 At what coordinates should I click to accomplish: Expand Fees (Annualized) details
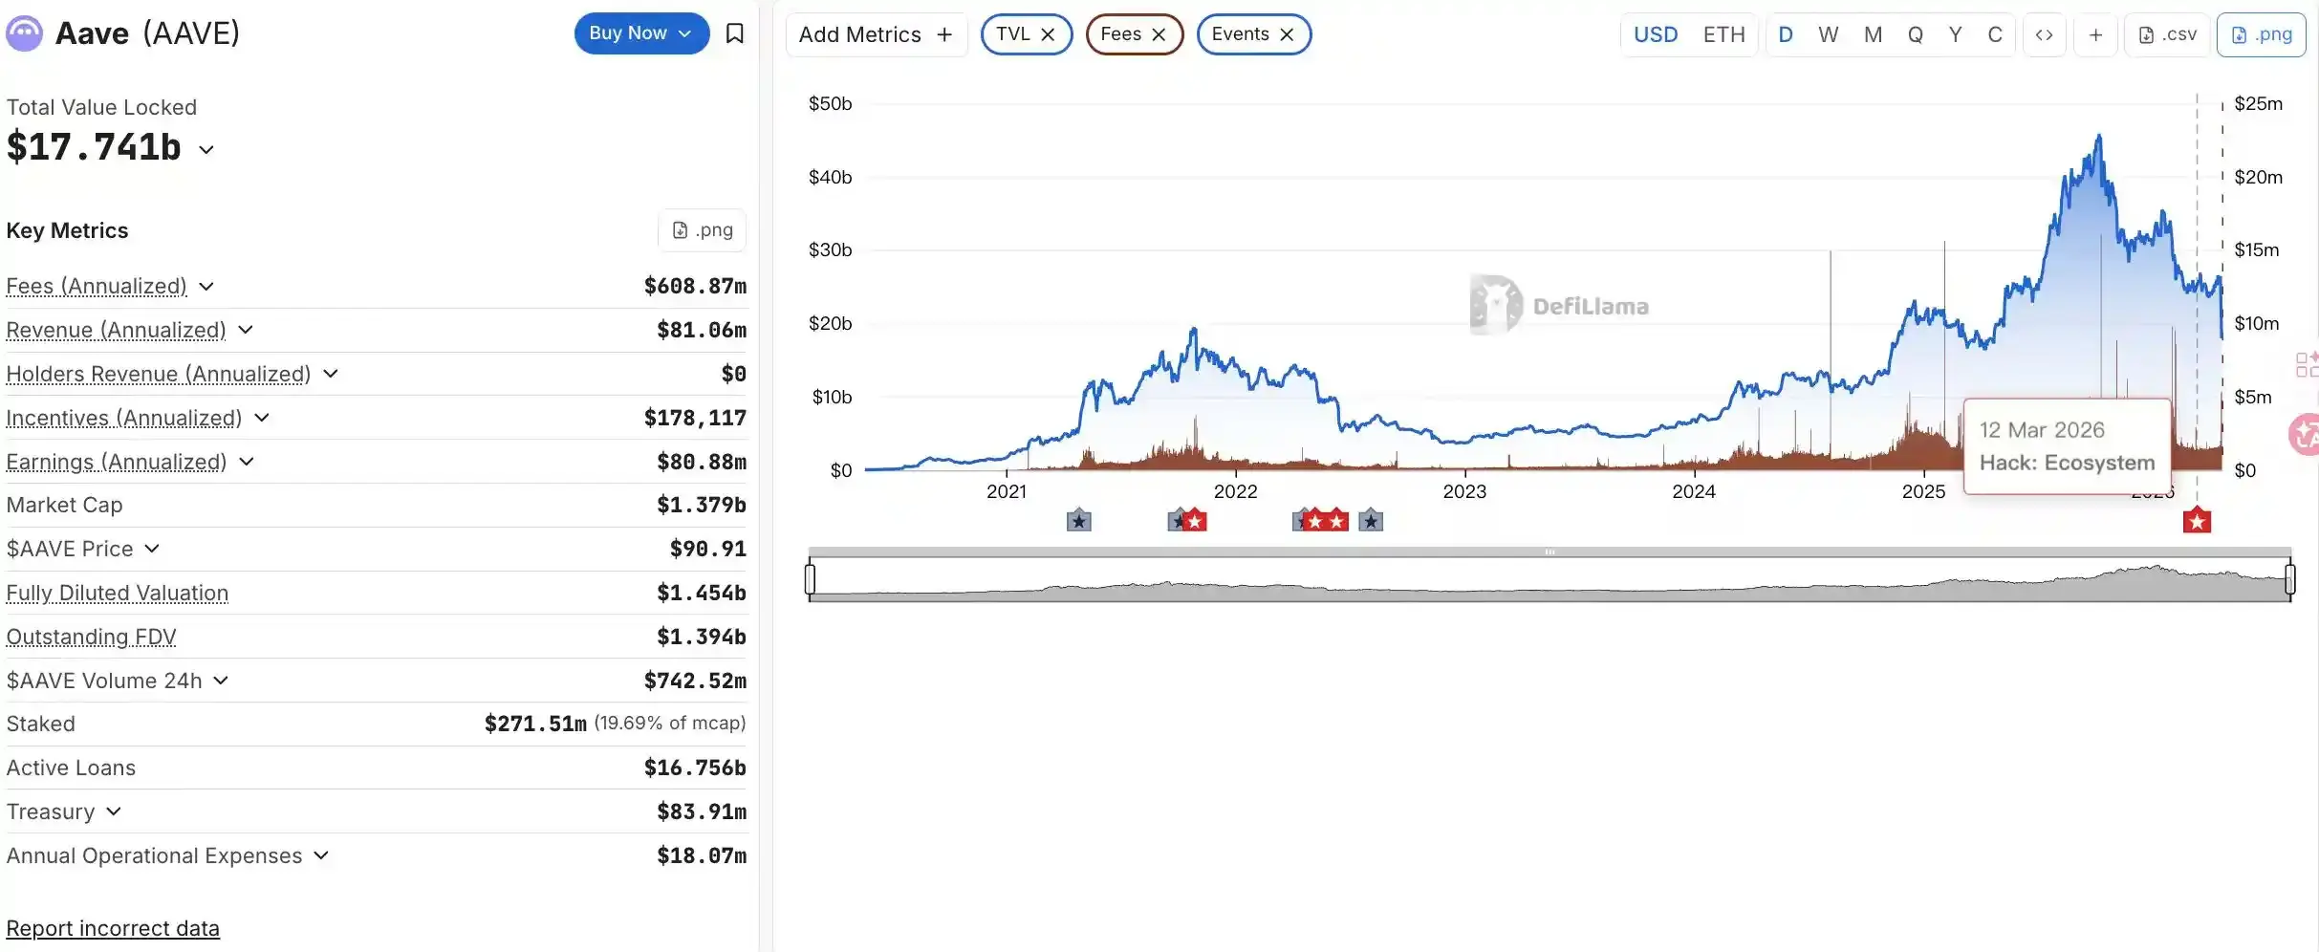click(206, 286)
